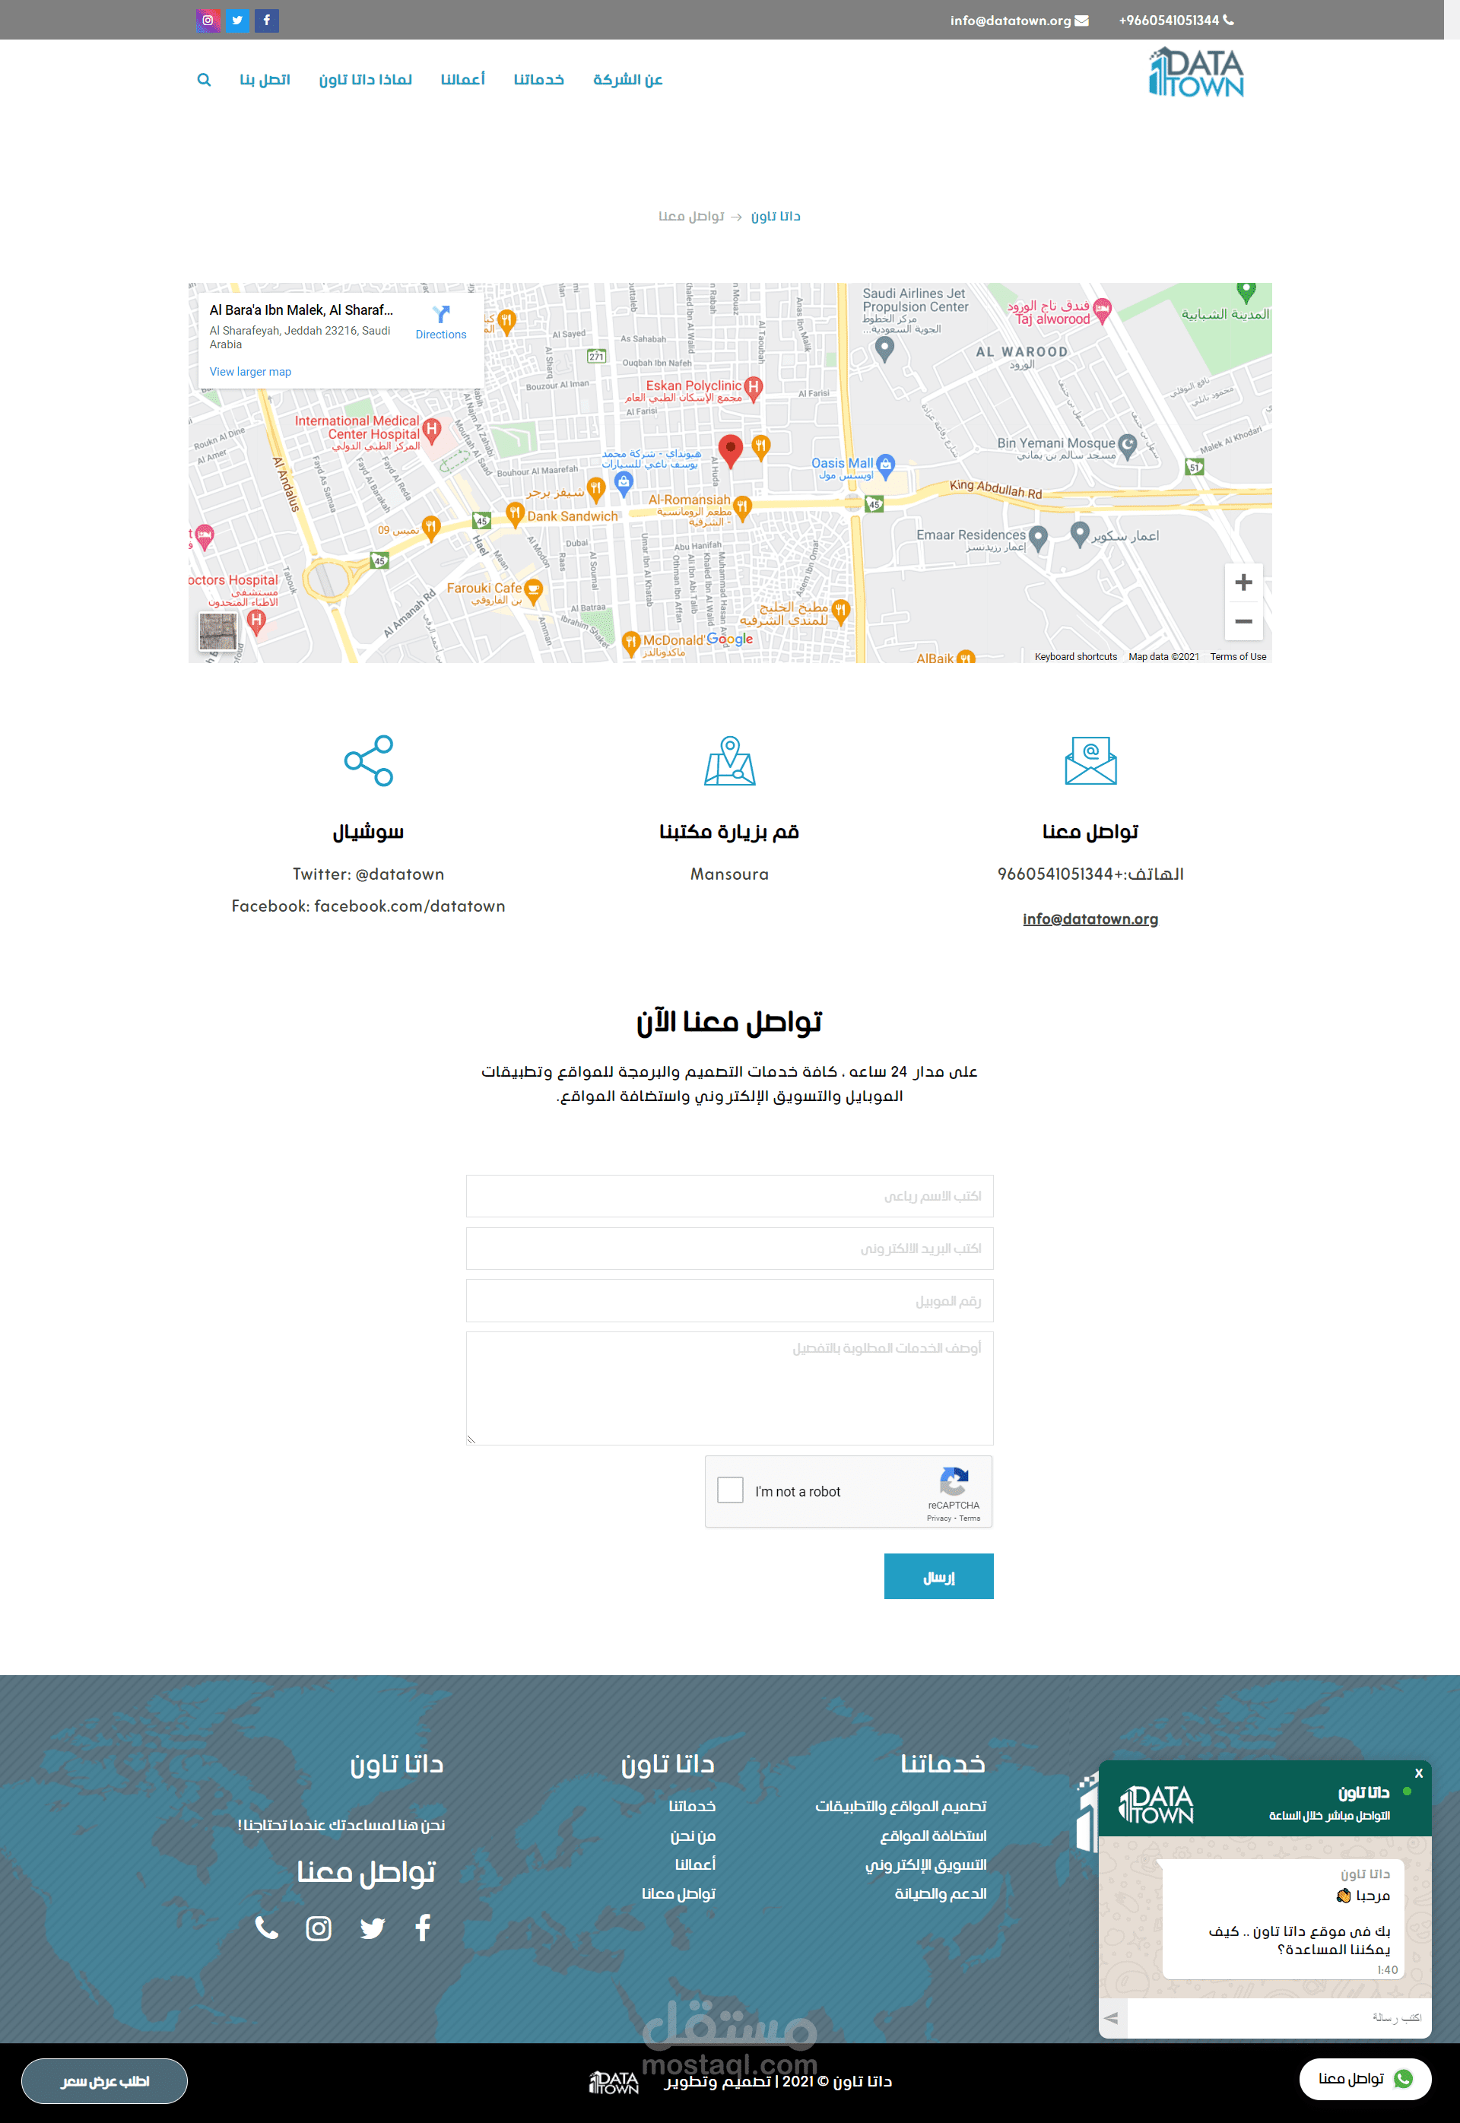Open the خدماتنا menu item
Viewport: 1460px width, 2123px height.
[x=538, y=80]
